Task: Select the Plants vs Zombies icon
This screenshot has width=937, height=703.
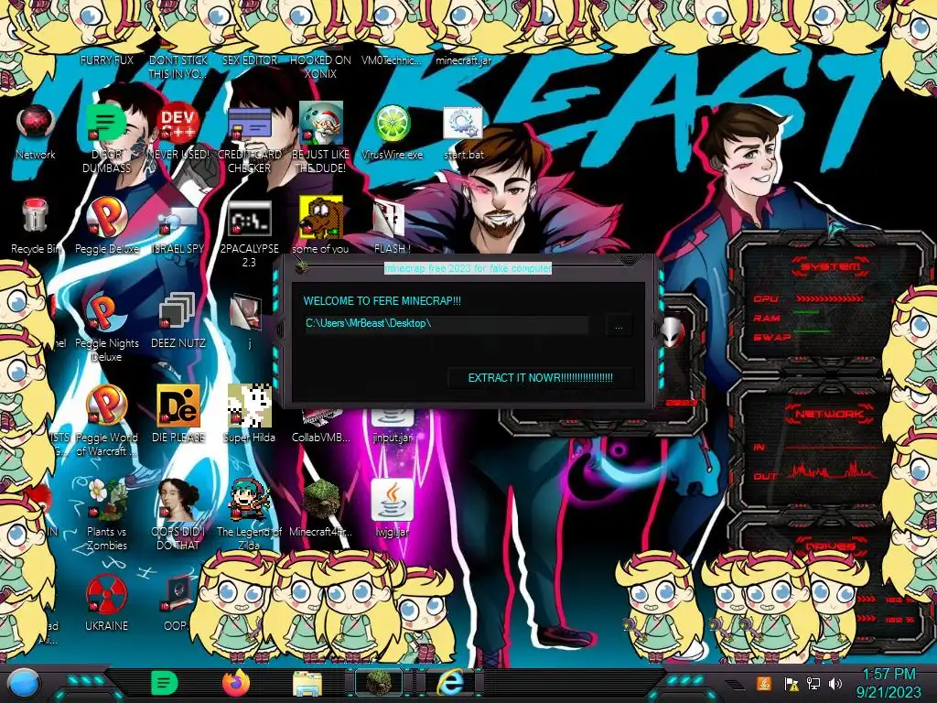Action: pos(106,500)
